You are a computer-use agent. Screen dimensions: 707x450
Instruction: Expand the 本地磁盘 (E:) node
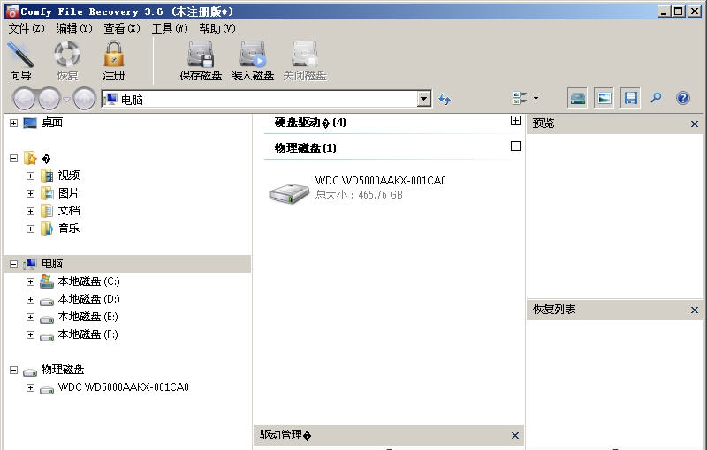pos(30,318)
